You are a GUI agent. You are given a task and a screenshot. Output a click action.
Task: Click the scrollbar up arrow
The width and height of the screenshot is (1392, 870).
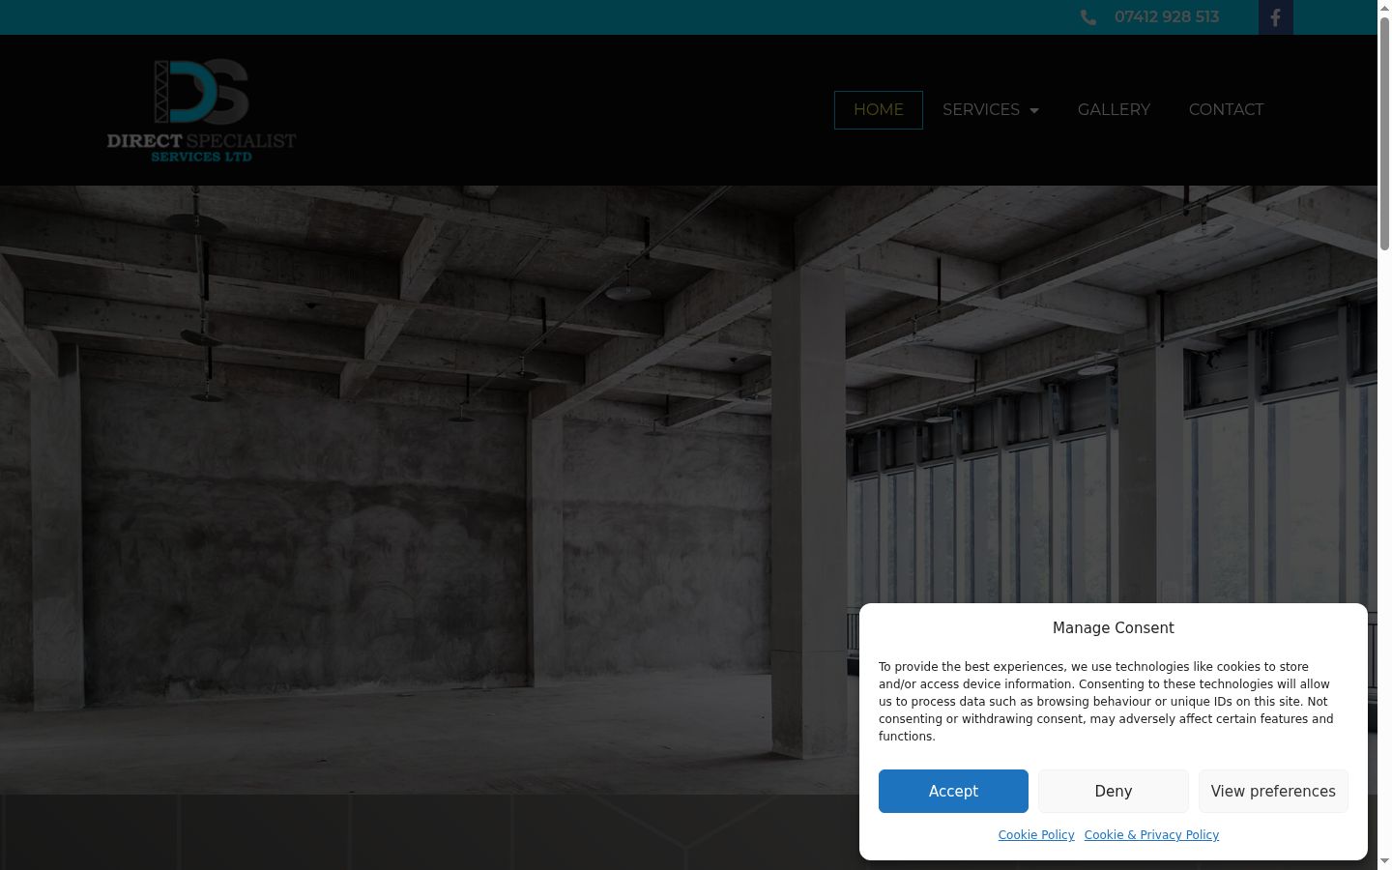[1384, 7]
